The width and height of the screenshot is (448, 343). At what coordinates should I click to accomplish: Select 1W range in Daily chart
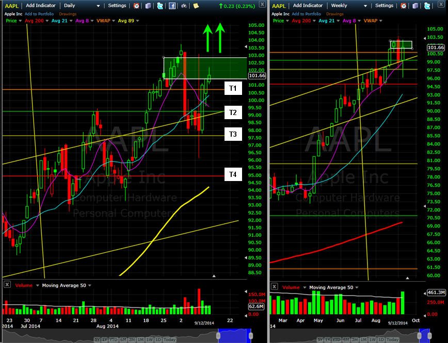[x=150, y=340]
